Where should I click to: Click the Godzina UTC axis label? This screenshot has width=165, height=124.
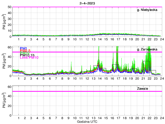pos(87,121)
